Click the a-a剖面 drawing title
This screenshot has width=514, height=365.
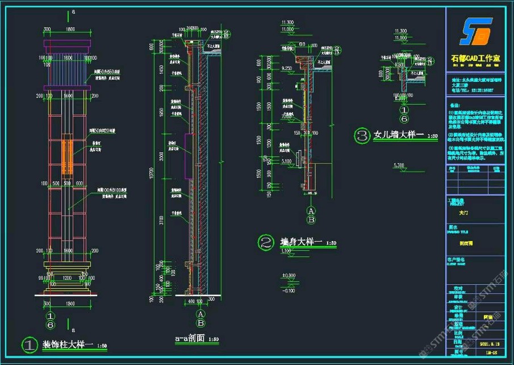(190, 339)
